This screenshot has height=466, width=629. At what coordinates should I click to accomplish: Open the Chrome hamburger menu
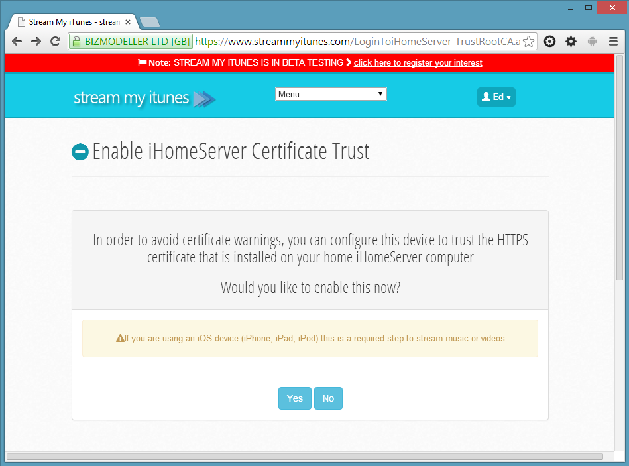pos(613,42)
